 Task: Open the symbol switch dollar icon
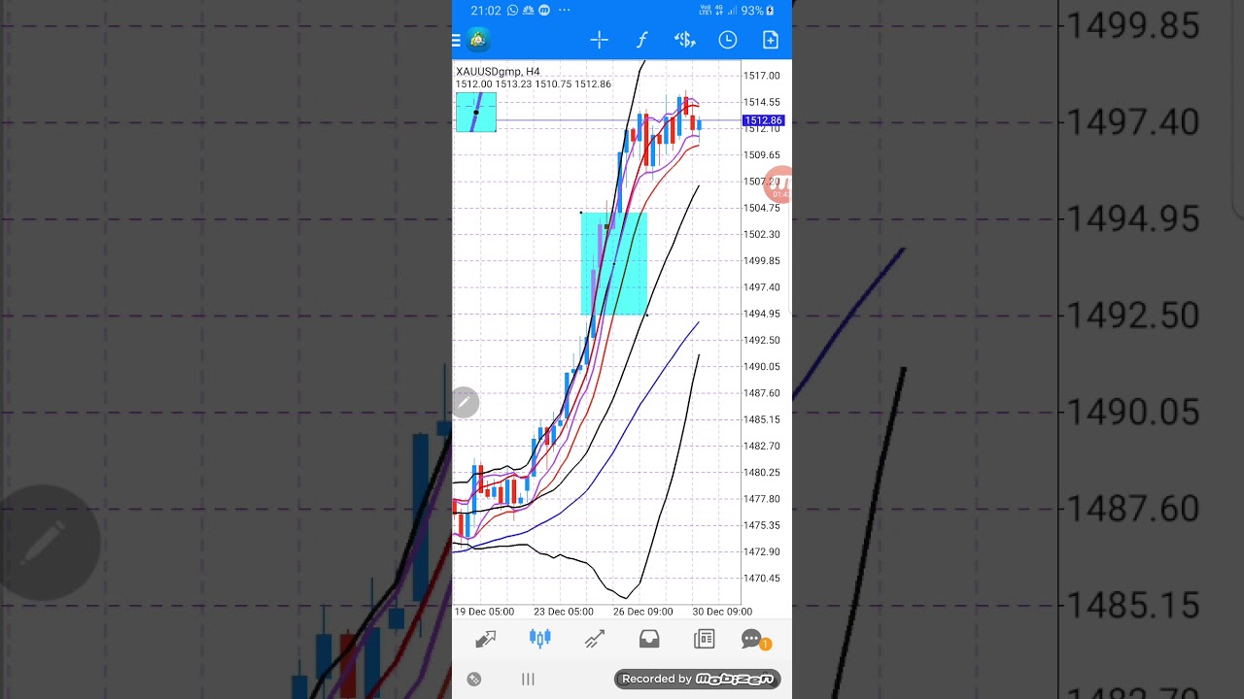(684, 40)
